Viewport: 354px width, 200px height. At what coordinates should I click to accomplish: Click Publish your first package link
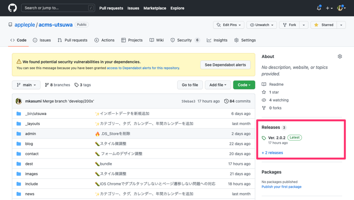click(281, 187)
